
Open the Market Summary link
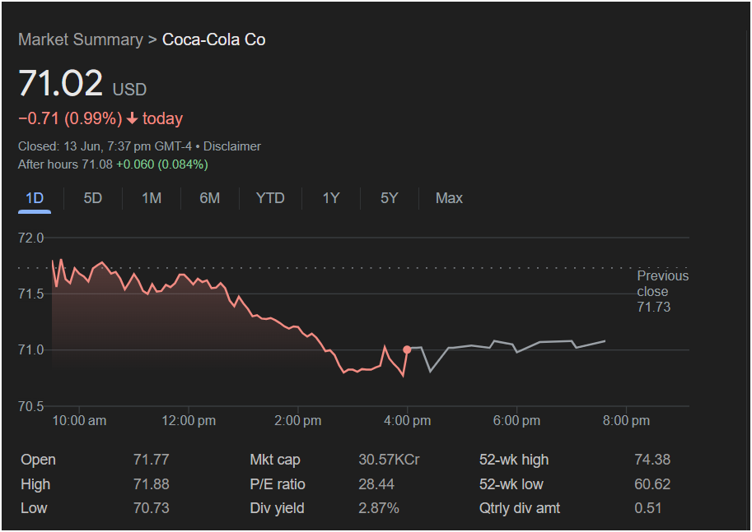pos(80,39)
